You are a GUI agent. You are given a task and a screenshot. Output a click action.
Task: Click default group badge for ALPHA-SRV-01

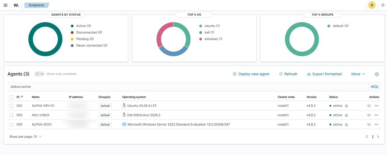point(105,106)
